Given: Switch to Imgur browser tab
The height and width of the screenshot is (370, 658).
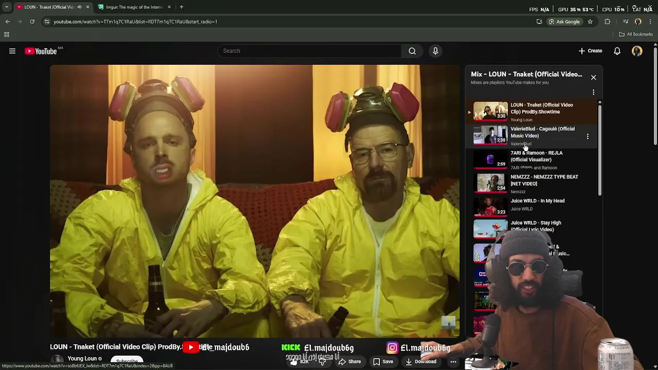Looking at the screenshot, I should (134, 7).
